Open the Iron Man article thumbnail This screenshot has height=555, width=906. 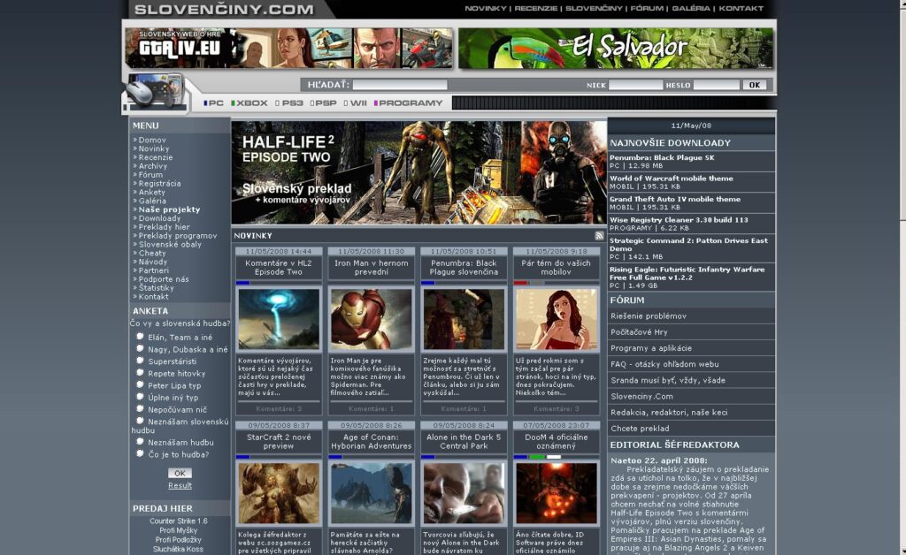371,319
